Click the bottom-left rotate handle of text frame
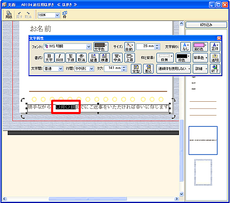 tap(22, 117)
